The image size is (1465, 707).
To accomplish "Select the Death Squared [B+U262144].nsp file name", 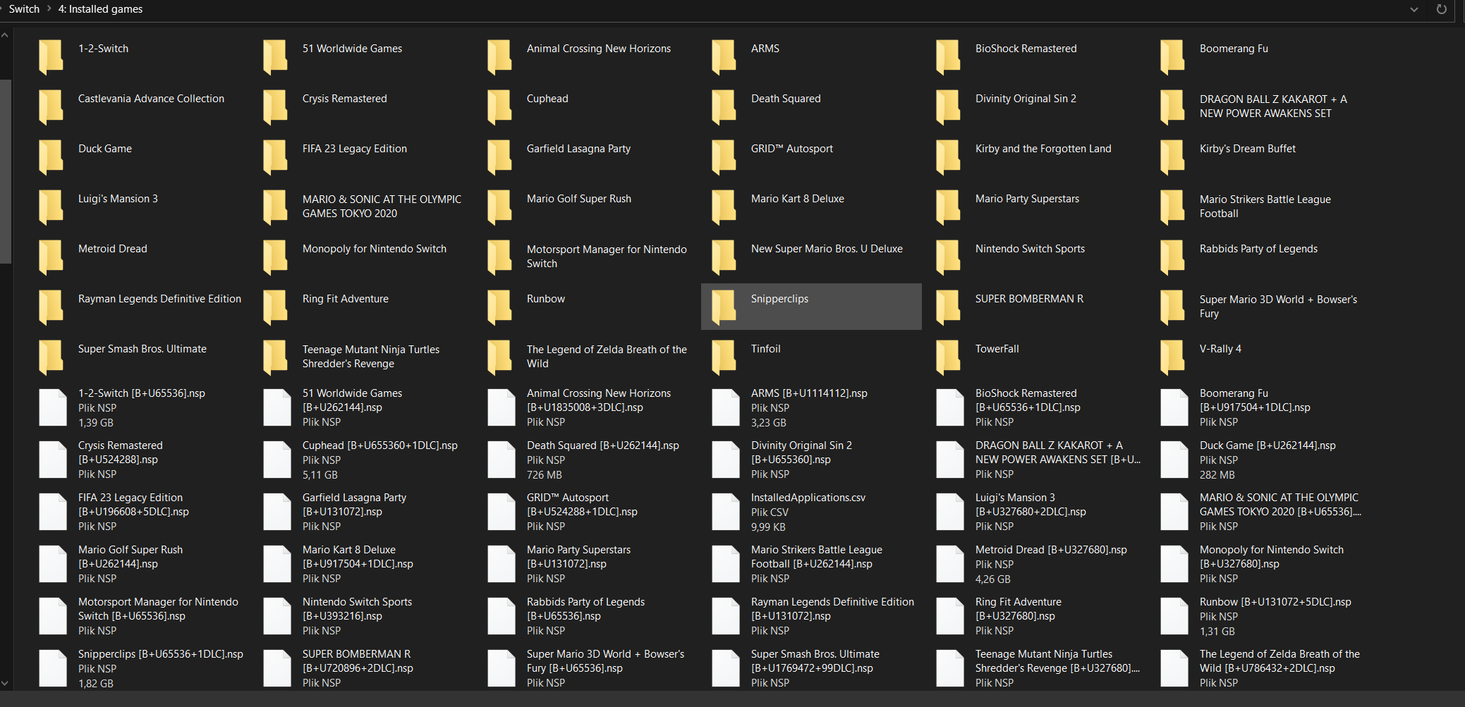I will [x=602, y=445].
